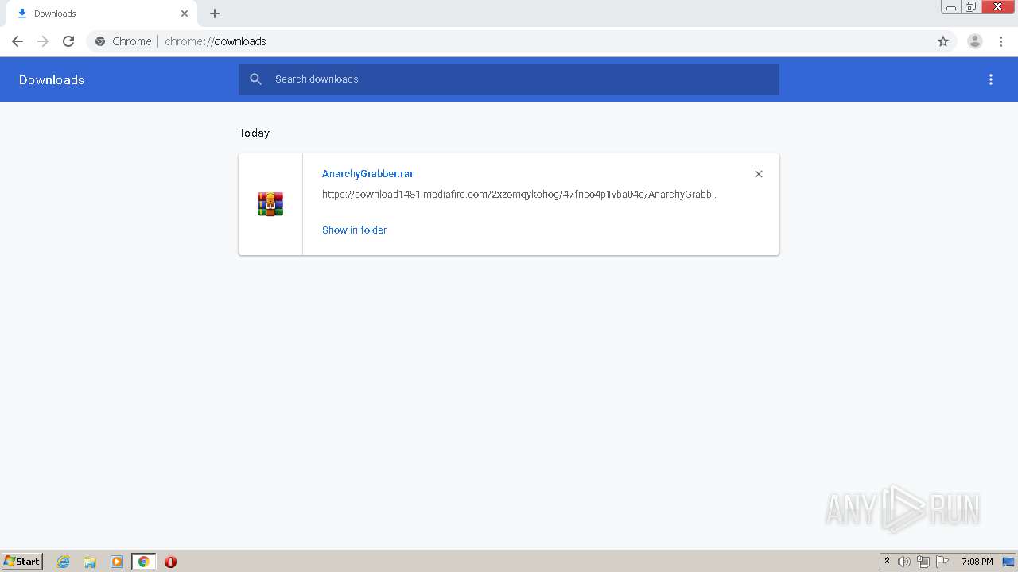Click Show in folder link

354,230
